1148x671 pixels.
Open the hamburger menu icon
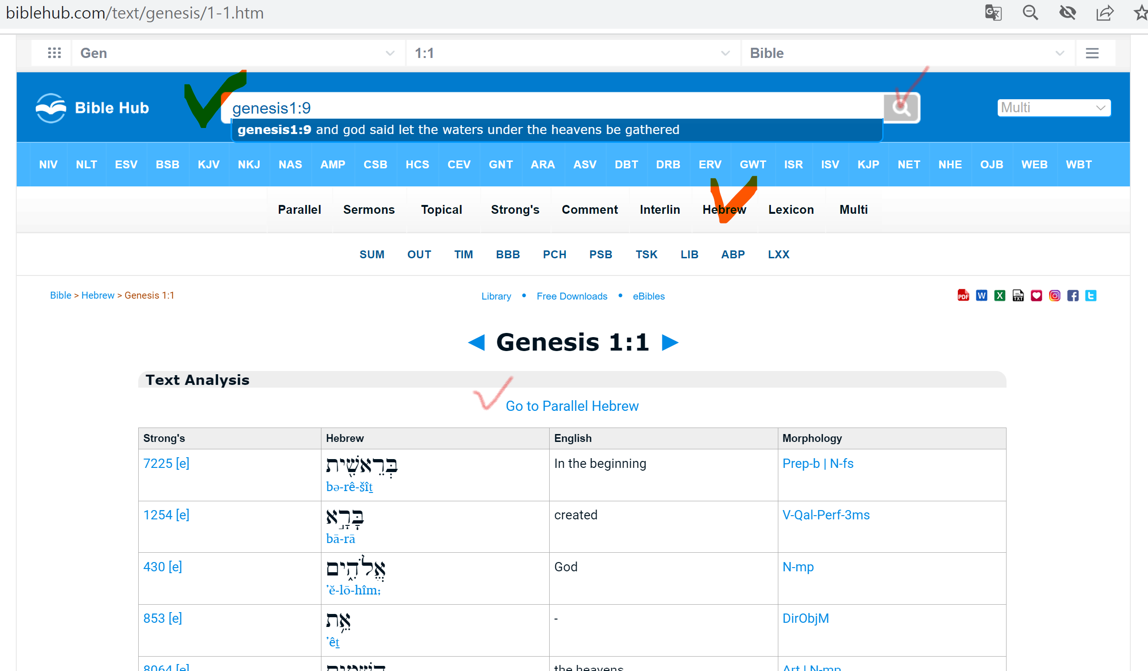click(x=1092, y=53)
